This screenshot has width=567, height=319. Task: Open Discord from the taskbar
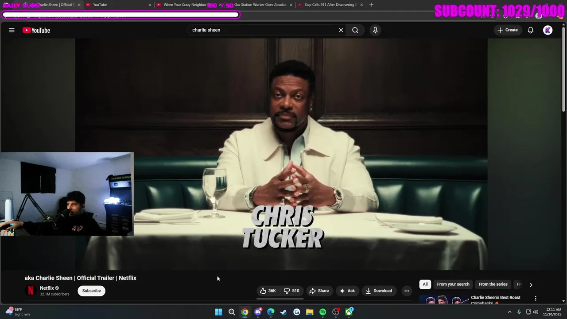coord(258,312)
